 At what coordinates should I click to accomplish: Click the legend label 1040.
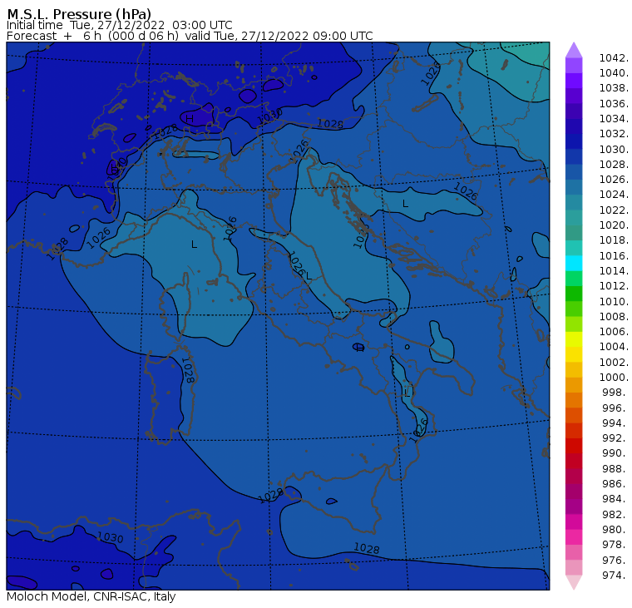point(614,73)
